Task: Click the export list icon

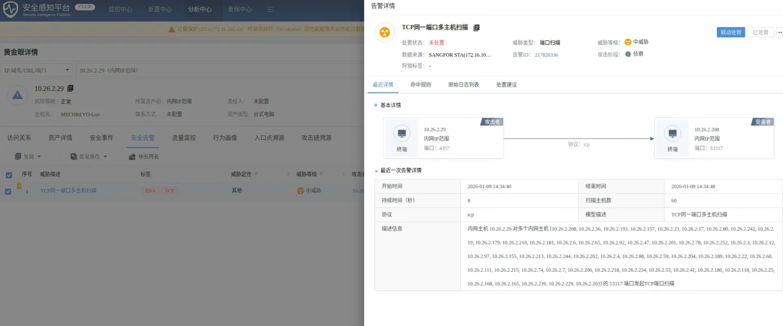Action: coord(132,157)
